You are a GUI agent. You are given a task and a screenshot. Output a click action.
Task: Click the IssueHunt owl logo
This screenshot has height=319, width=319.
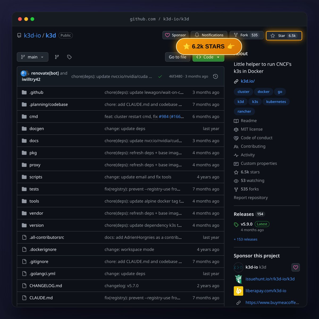tap(238, 279)
